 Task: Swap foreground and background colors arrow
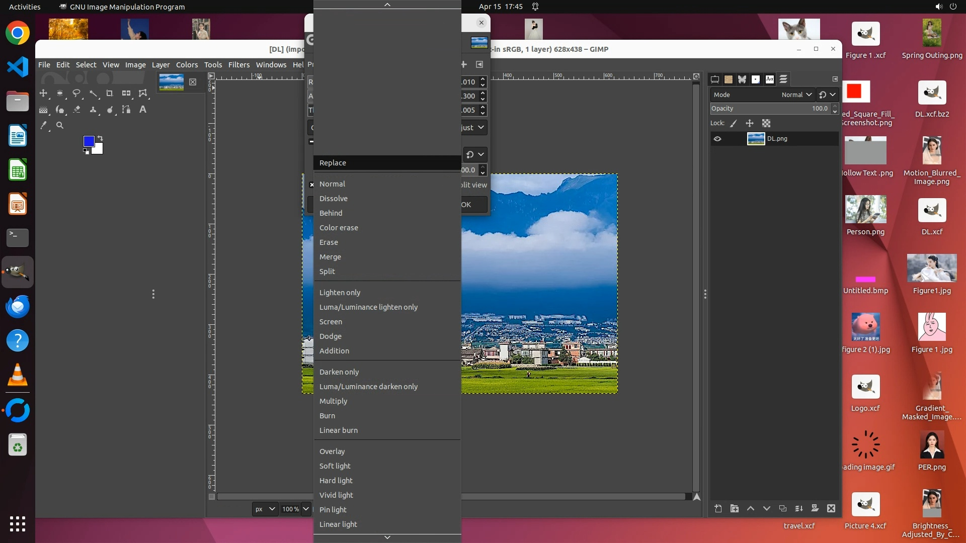tap(100, 138)
